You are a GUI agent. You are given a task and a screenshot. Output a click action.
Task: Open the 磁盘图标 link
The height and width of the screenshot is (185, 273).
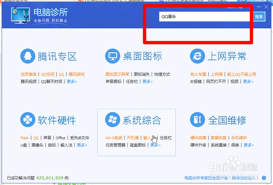click(138, 145)
